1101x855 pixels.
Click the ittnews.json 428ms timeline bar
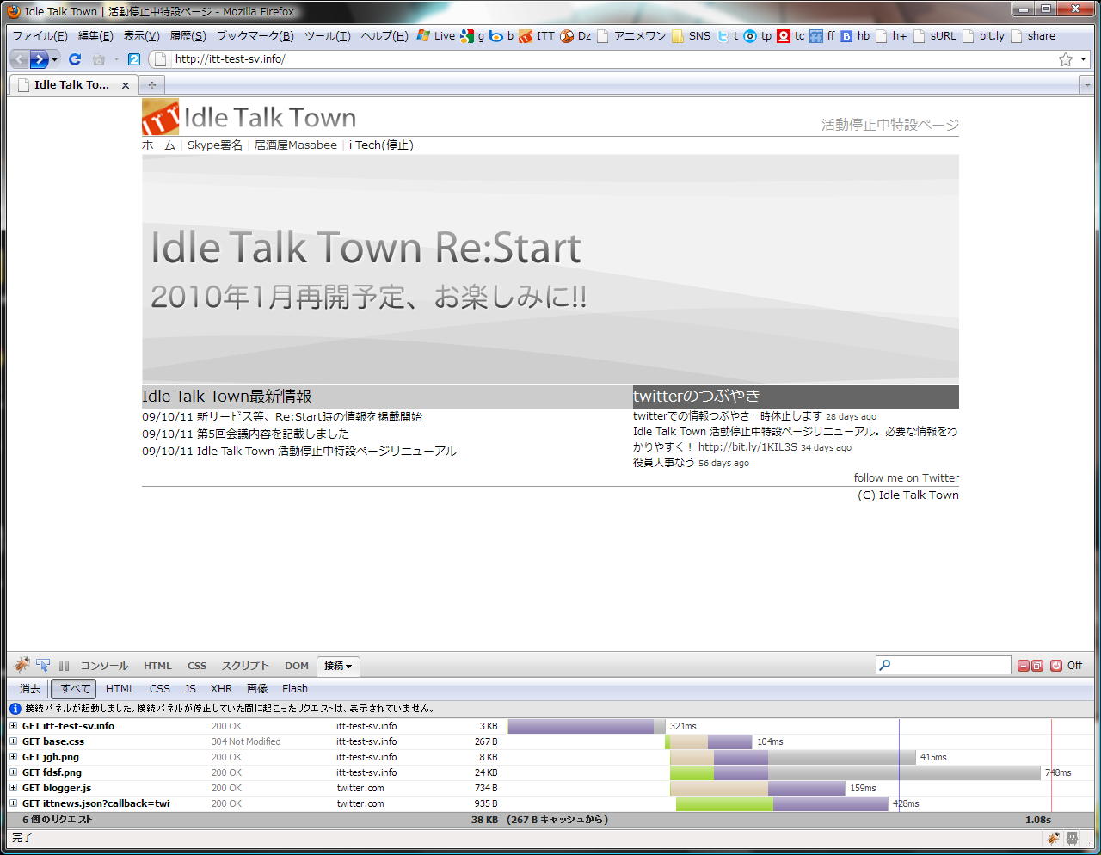point(782,803)
